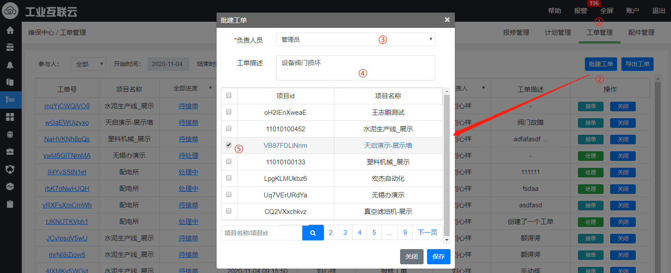Click the main page's vertical scrollbar
Image resolution: width=671 pixels, height=273 pixels.
658,174
